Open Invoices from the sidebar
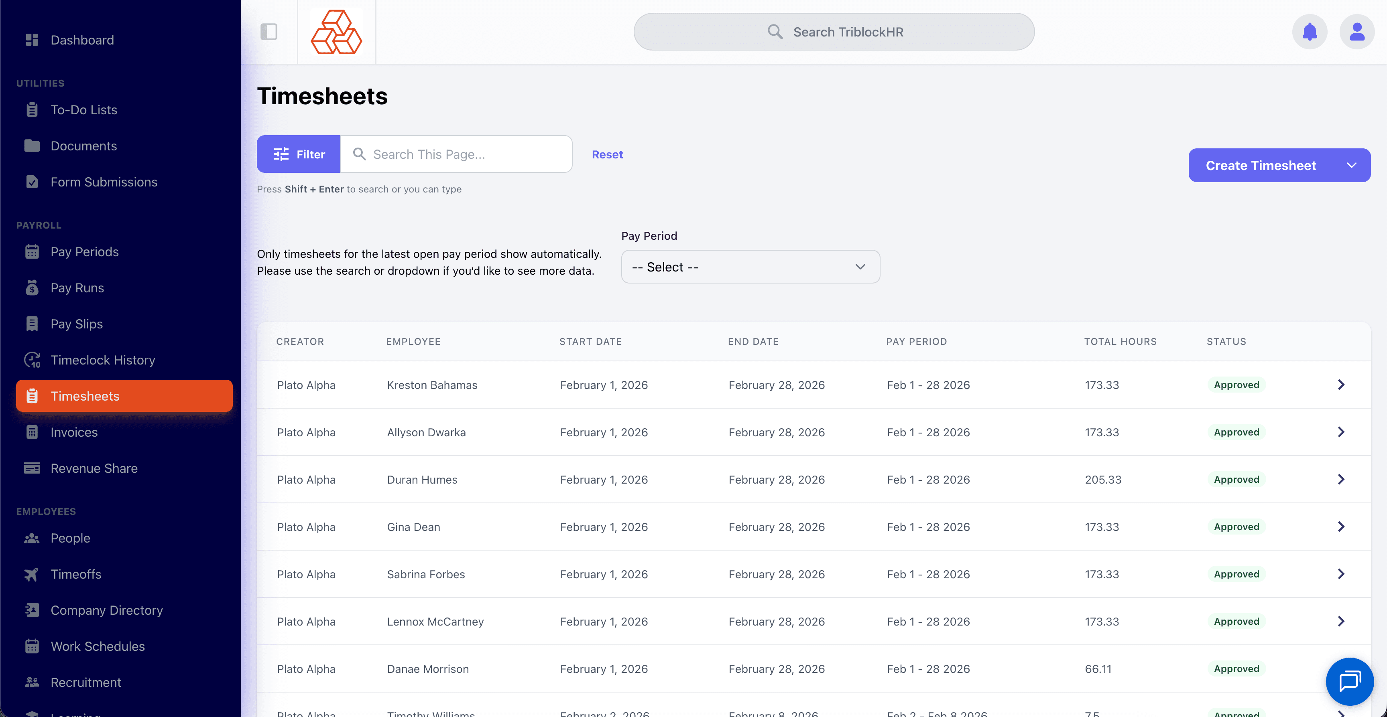1387x717 pixels. pyautogui.click(x=74, y=432)
